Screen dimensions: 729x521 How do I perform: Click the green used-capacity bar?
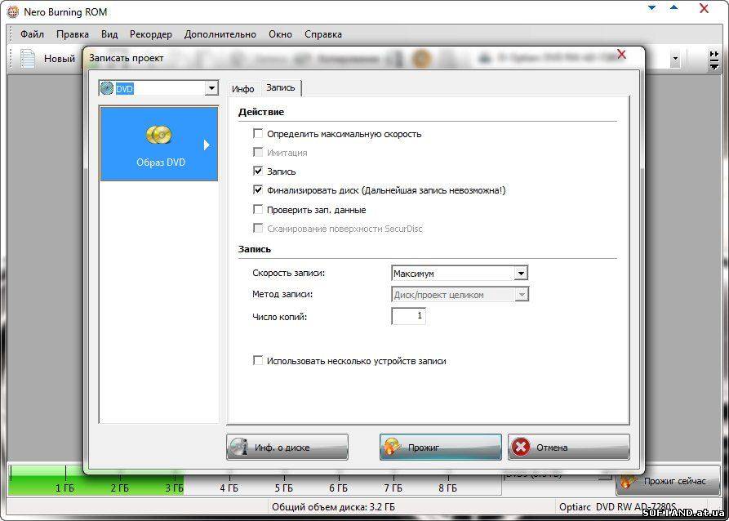point(96,479)
